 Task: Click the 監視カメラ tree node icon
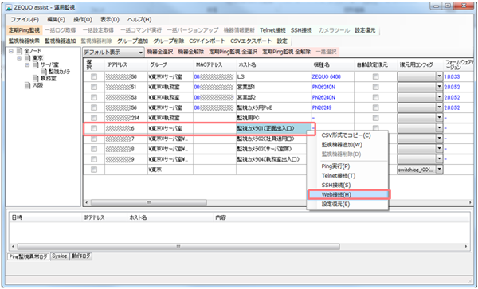[x=44, y=72]
